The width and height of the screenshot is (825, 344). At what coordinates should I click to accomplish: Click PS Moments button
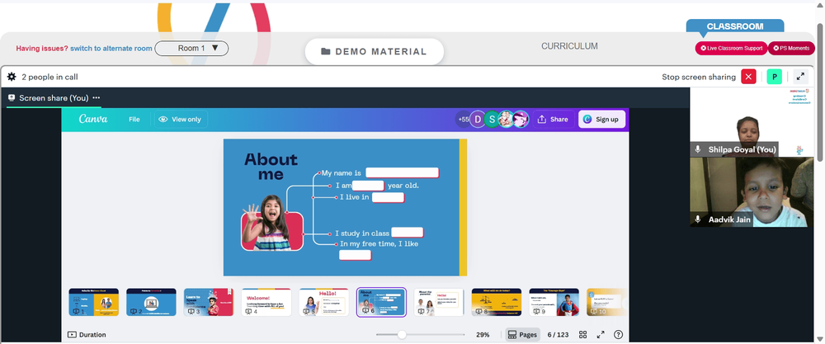791,49
